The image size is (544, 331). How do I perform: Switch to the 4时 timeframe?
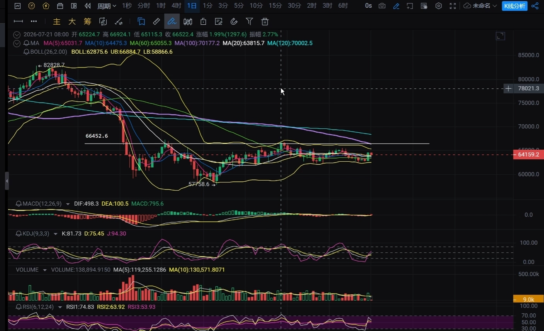[176, 6]
